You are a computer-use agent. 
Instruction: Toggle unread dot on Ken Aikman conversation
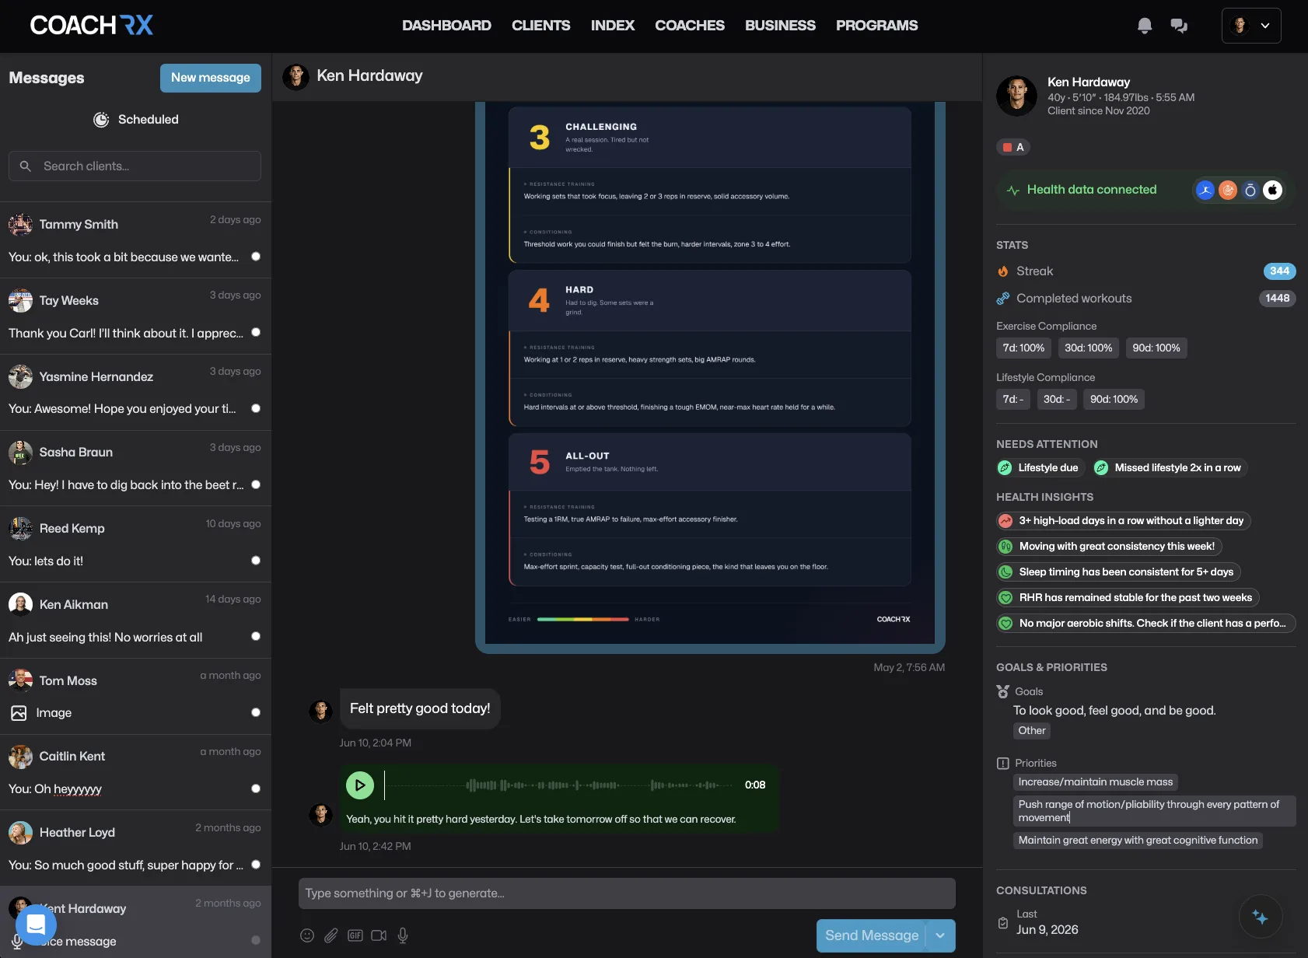click(256, 637)
